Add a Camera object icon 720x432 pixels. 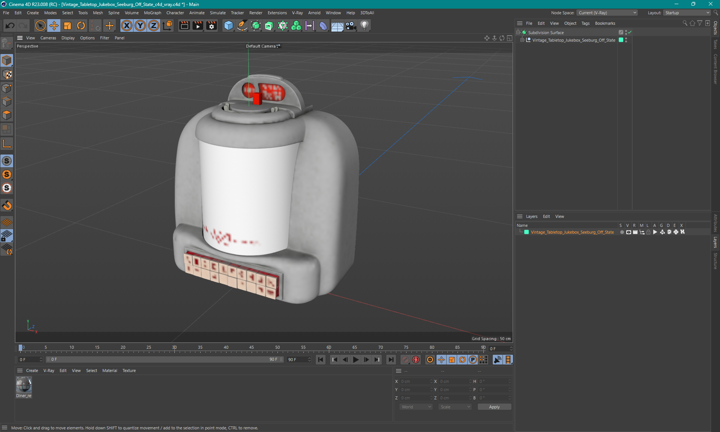351,25
